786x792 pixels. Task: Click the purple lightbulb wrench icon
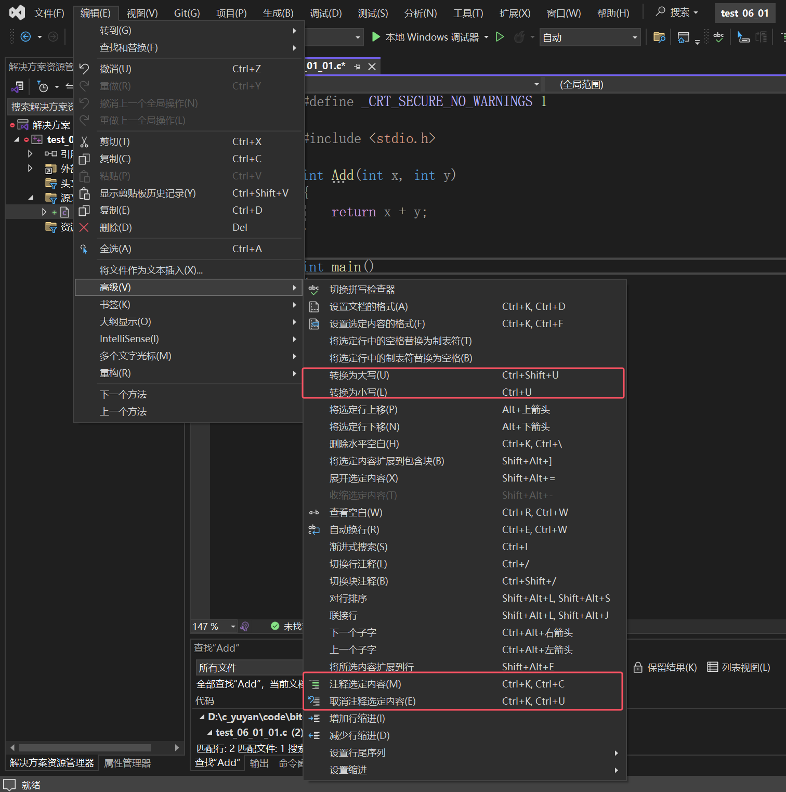coord(245,627)
